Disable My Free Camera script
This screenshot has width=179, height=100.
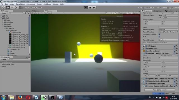(146, 53)
